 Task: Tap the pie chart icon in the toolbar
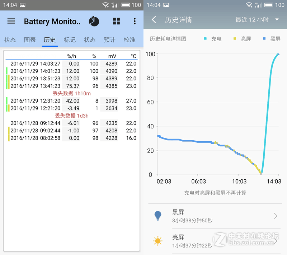pyautogui.click(x=94, y=21)
